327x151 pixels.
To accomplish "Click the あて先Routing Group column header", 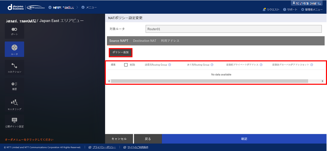I will click(198, 65).
